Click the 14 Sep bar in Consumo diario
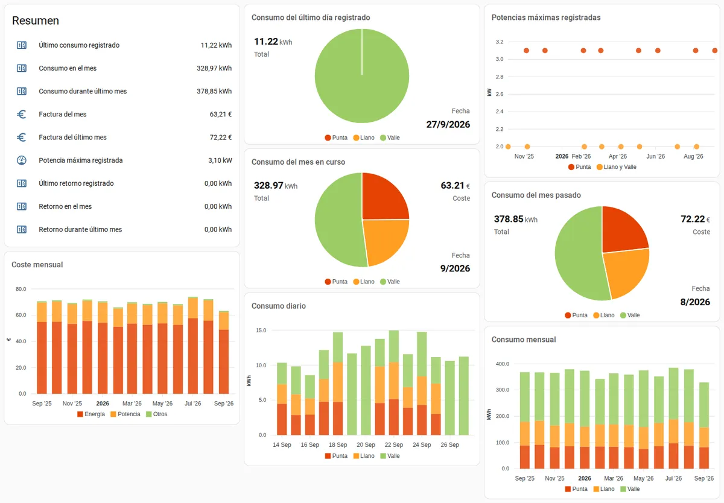This screenshot has width=724, height=503. point(282,399)
